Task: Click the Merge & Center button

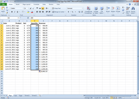Action: pos(58,12)
